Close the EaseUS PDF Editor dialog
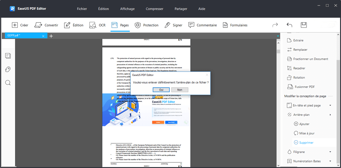This screenshot has width=341, height=168. coord(207,75)
